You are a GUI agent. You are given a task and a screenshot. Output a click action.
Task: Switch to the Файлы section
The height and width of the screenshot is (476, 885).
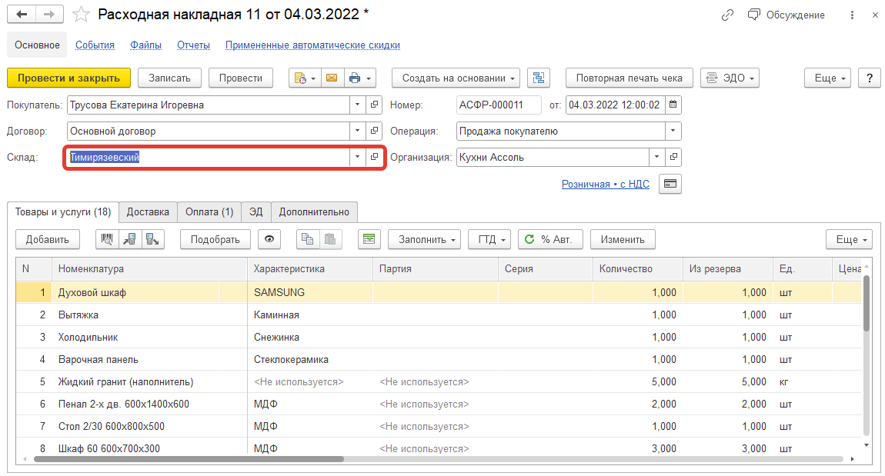coord(145,45)
